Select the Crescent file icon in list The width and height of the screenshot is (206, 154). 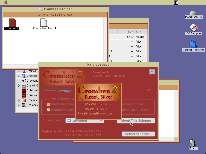pyautogui.click(x=24, y=81)
